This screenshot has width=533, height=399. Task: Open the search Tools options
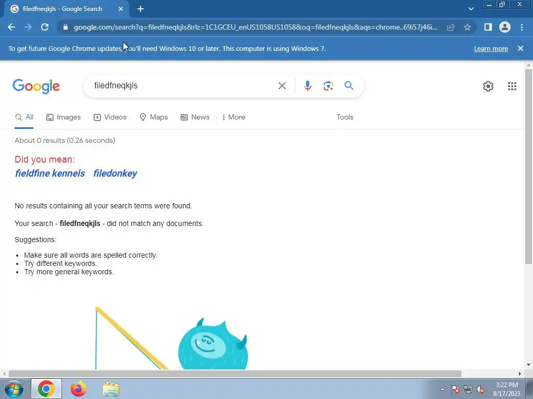(x=345, y=117)
